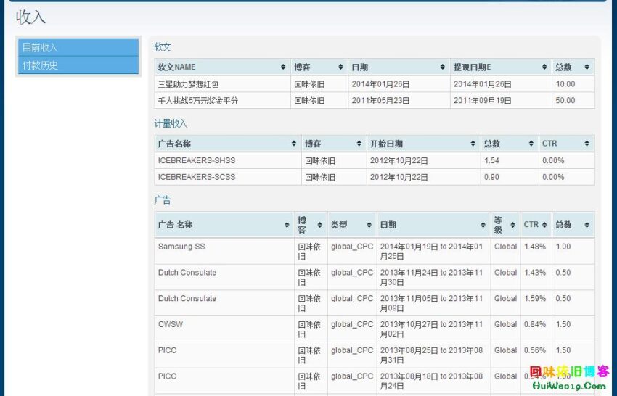Sort 软文 table by 软文NAME column
This screenshot has width=617, height=396.
tap(221, 67)
